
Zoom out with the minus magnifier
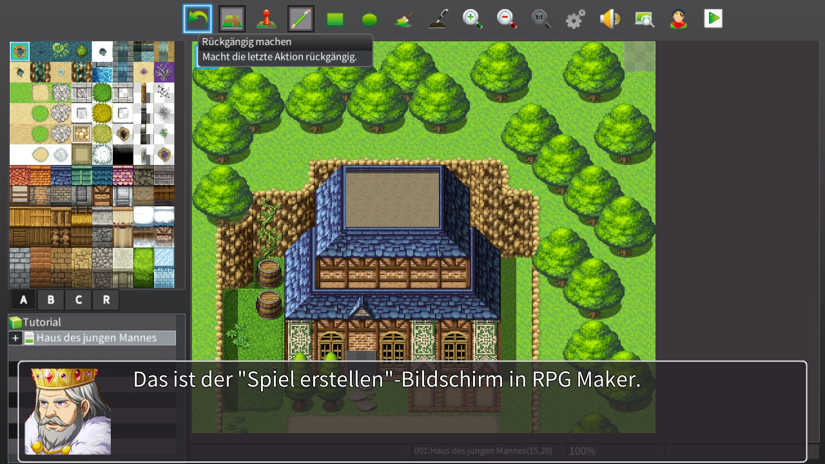(507, 19)
